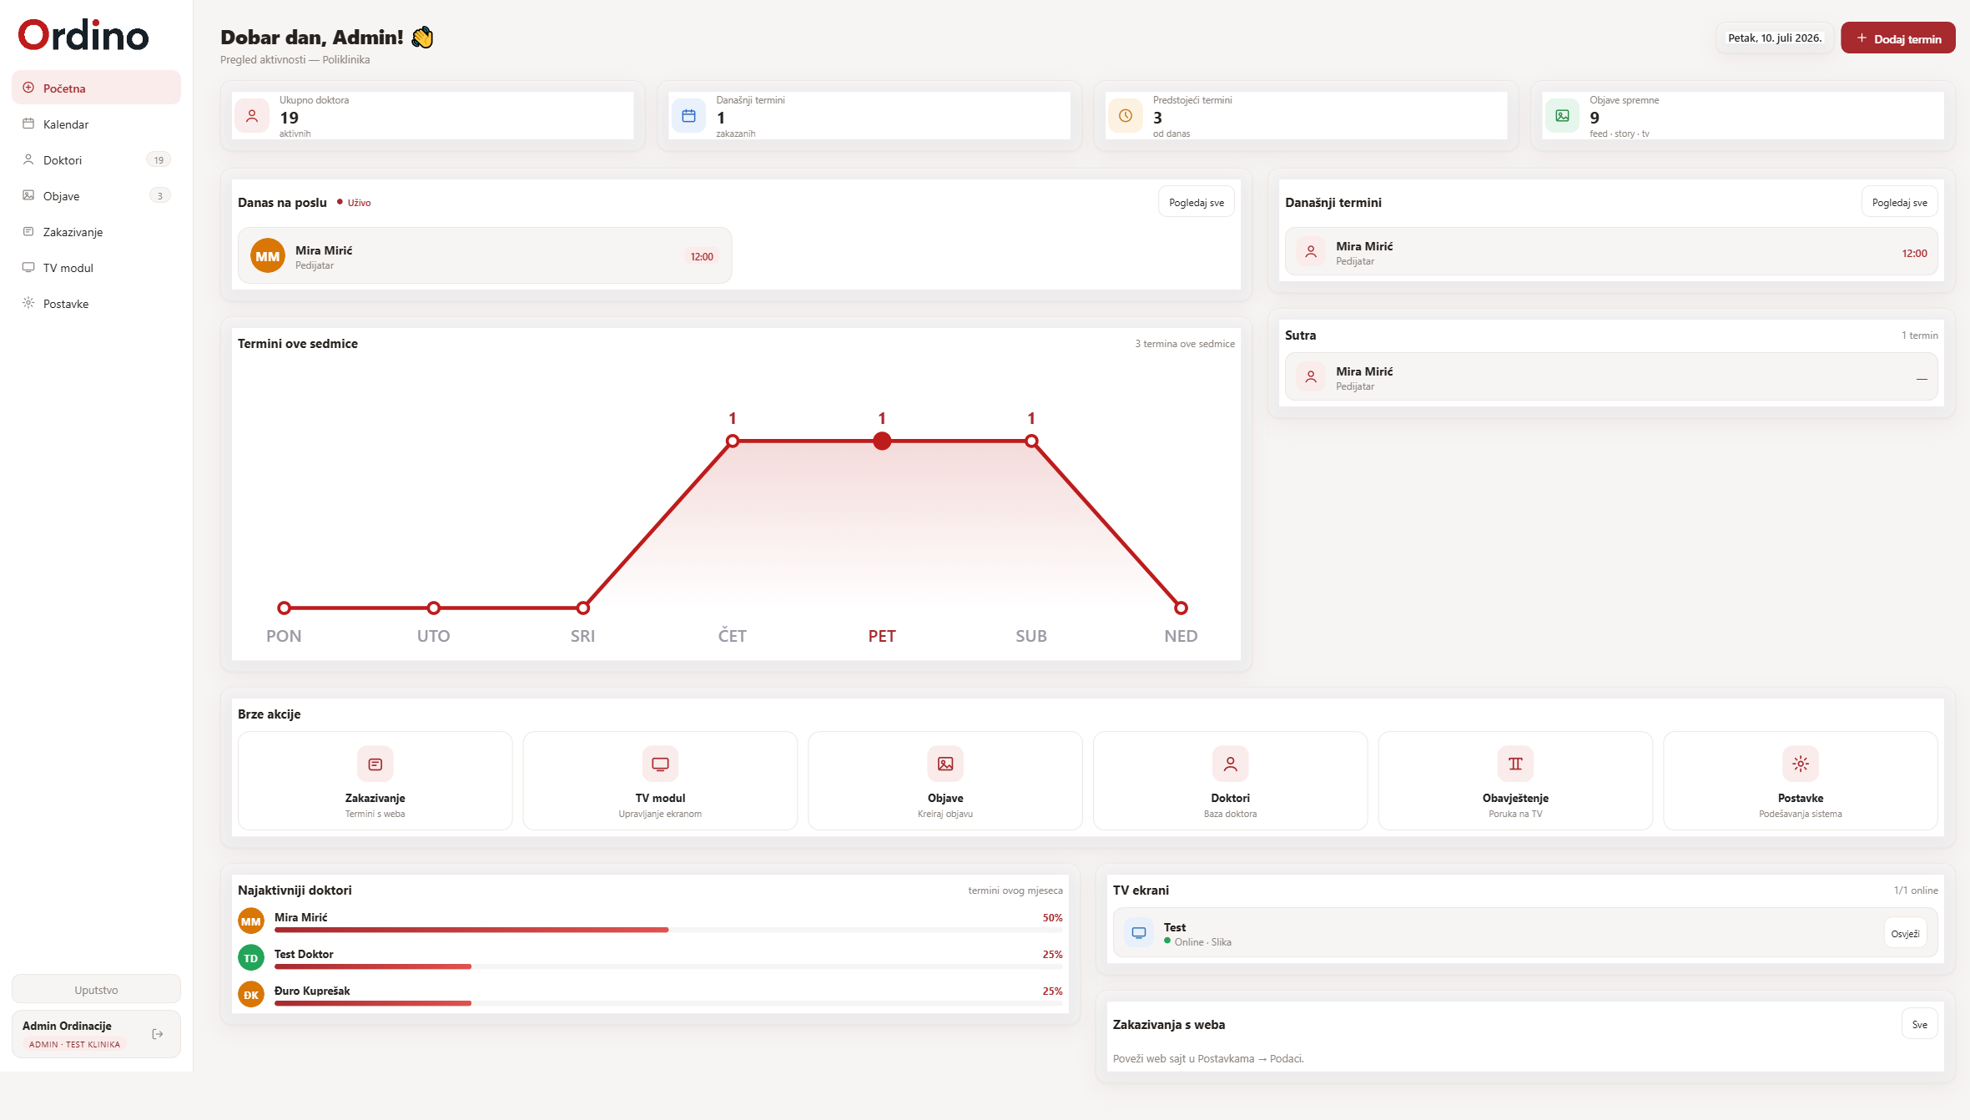Click Pogledaj sve in Današnji termini
Image resolution: width=1970 pixels, height=1120 pixels.
pos(1900,202)
